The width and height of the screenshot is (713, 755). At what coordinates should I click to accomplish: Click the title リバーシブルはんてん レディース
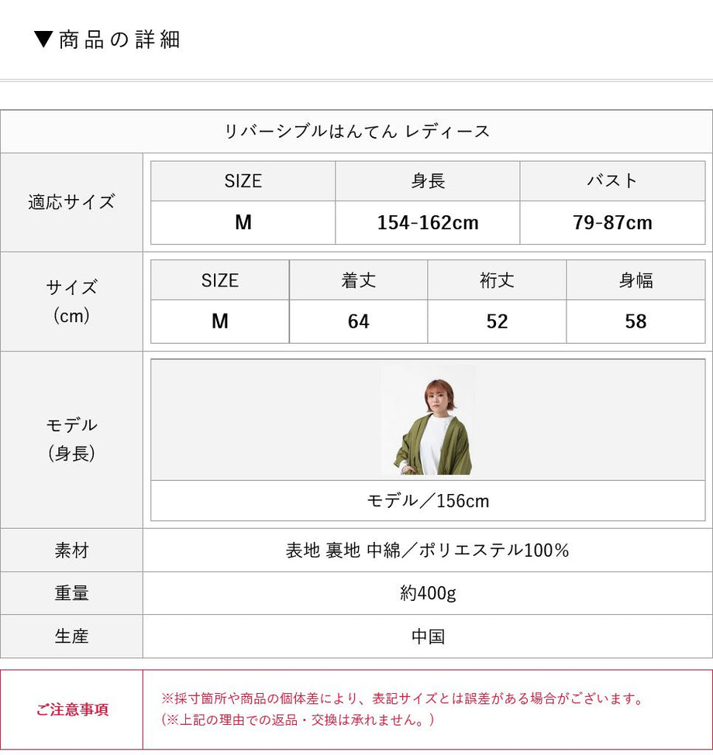click(x=356, y=132)
